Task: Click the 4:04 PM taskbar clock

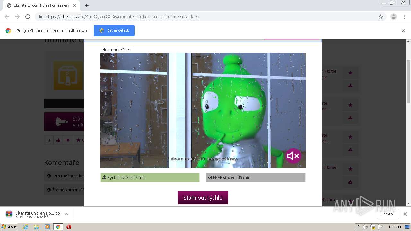Action: coord(394,227)
